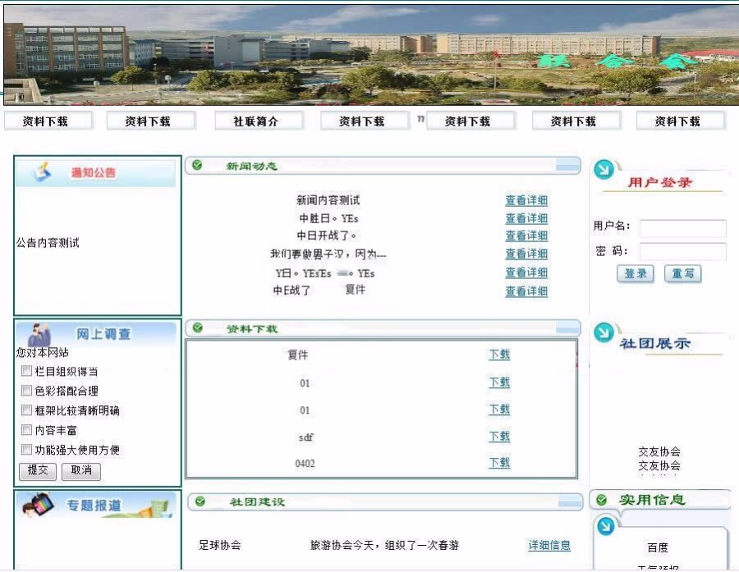Select the leftmost 资料下载 navigation tab
The height and width of the screenshot is (572, 739).
click(47, 120)
